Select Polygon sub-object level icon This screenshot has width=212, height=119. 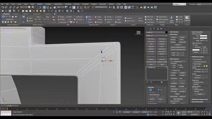[158, 90]
